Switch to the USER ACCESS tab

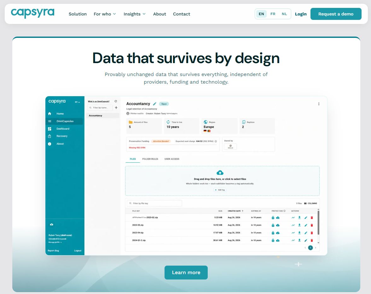[172, 159]
